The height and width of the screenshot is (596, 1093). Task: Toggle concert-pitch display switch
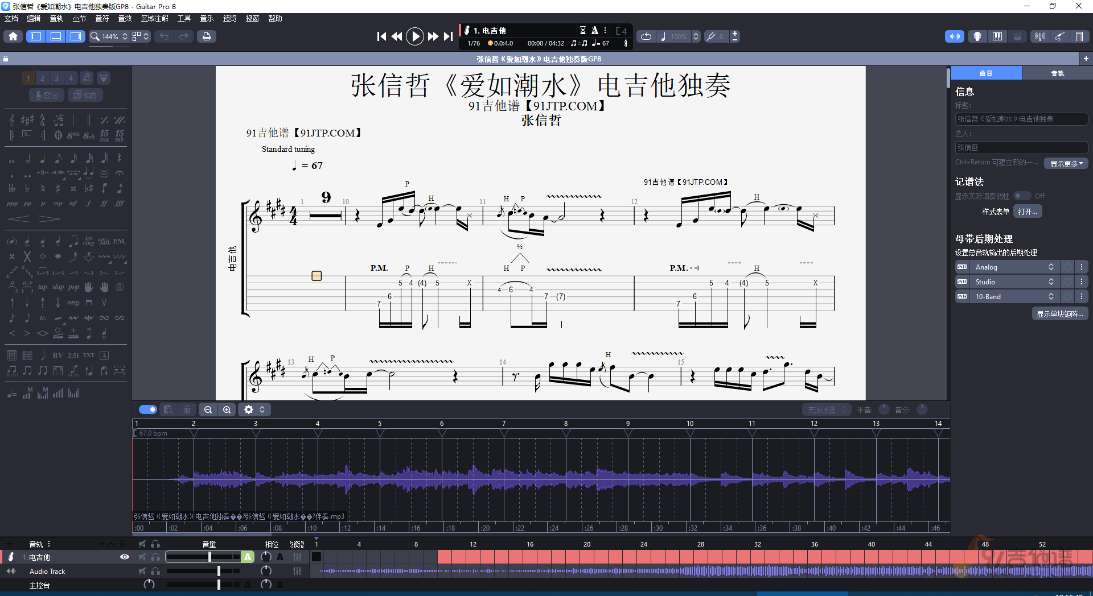click(1022, 196)
